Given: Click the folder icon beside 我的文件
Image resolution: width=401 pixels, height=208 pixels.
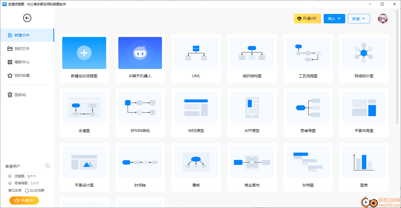Looking at the screenshot, I should (x=10, y=49).
